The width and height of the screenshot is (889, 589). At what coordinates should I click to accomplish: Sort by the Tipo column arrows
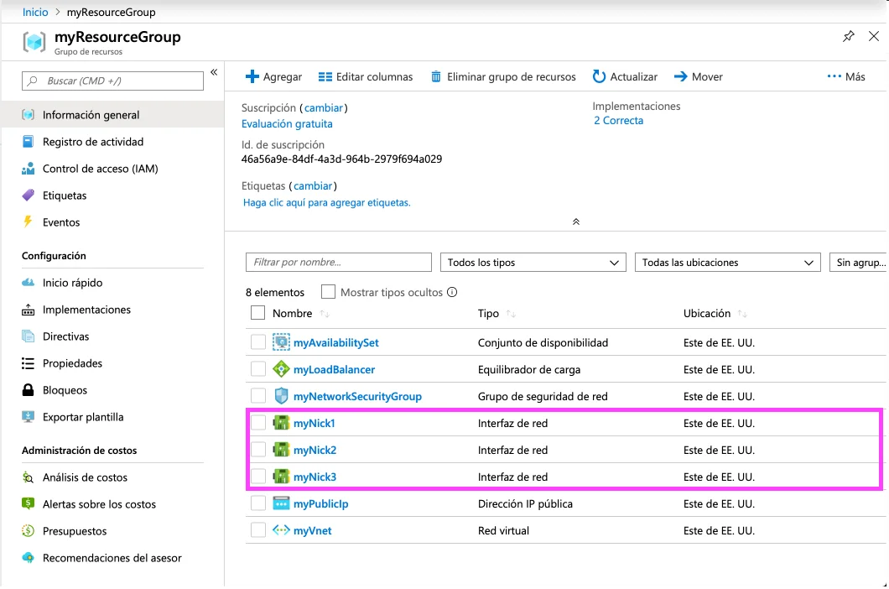tap(511, 313)
